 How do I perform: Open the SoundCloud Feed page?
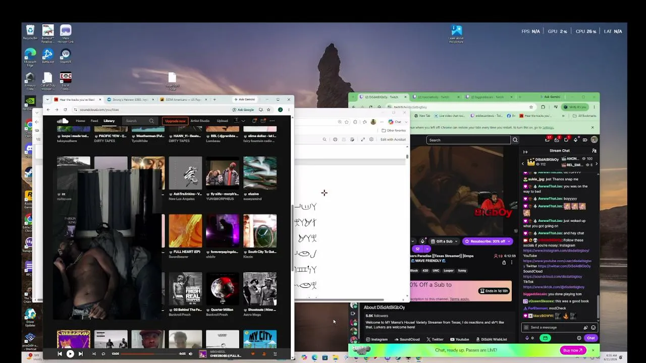(94, 121)
